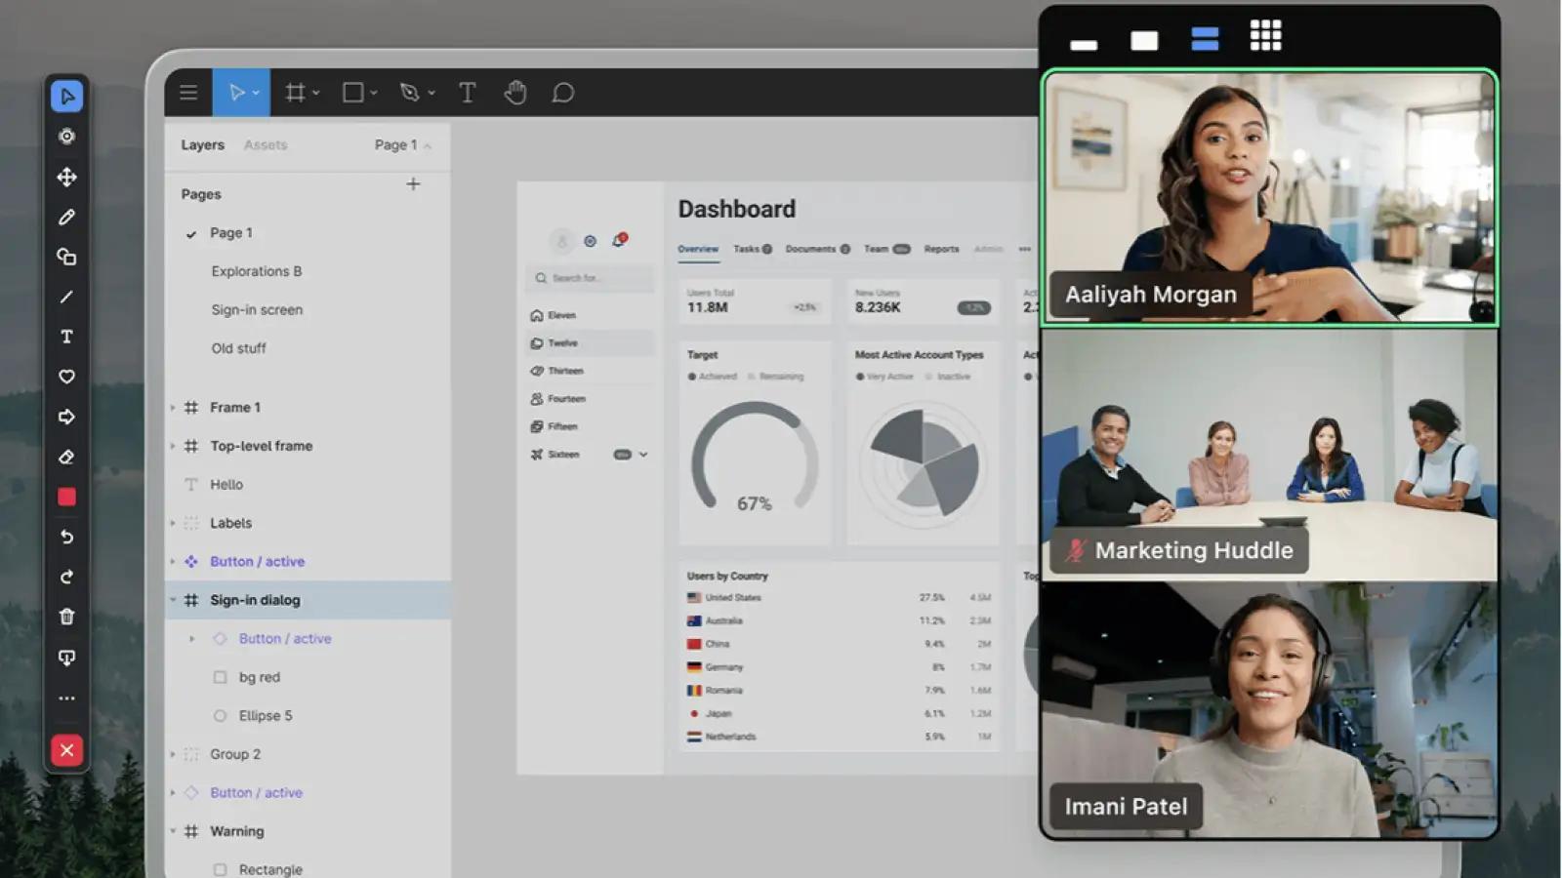Select the Move tool in Figma toolbar
Screen dimensions: 1562x878
(235, 93)
